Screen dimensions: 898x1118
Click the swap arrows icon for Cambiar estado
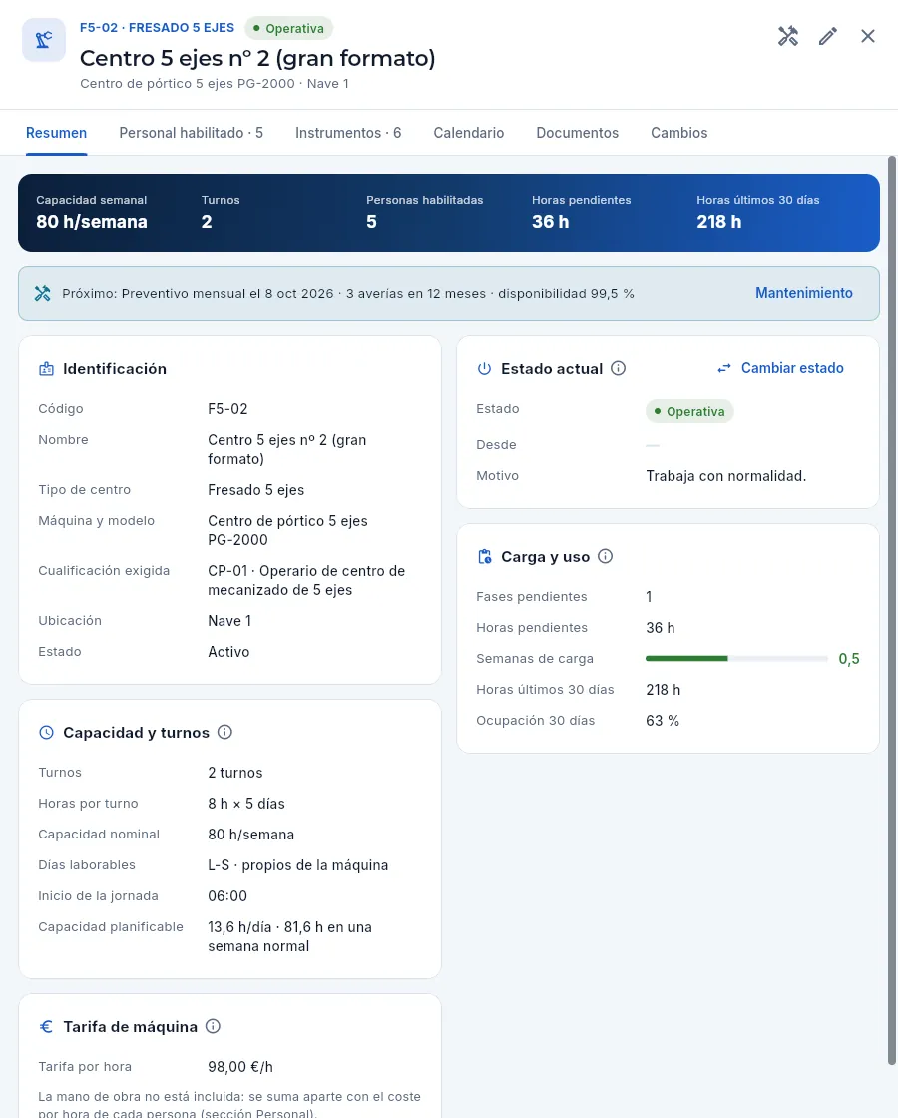pos(724,368)
